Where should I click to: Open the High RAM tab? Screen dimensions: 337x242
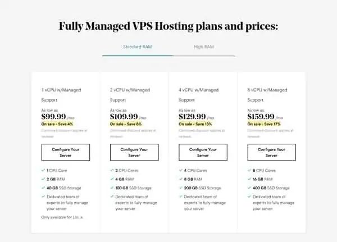[x=203, y=47]
